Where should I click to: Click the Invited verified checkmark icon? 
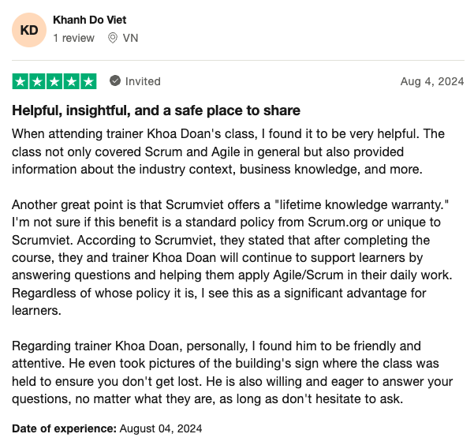point(115,81)
